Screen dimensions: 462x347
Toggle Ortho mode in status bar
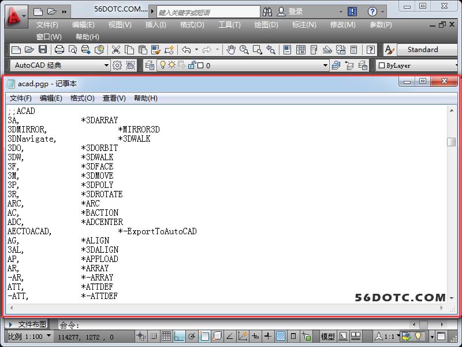[179, 336]
